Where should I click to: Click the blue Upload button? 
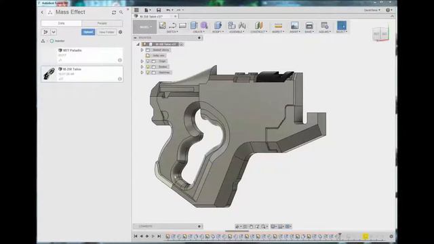[x=88, y=32]
